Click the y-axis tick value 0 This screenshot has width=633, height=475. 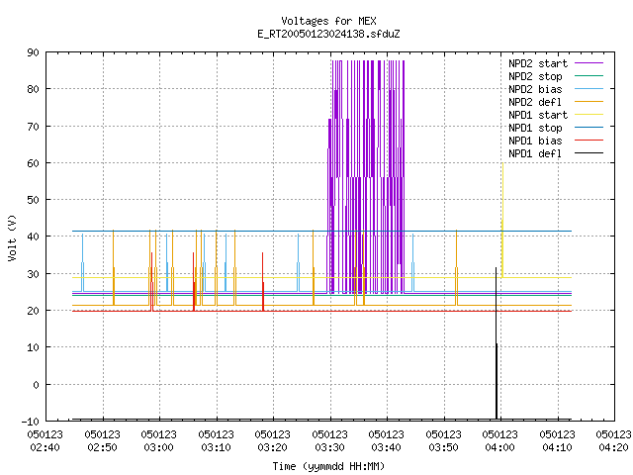click(x=36, y=385)
